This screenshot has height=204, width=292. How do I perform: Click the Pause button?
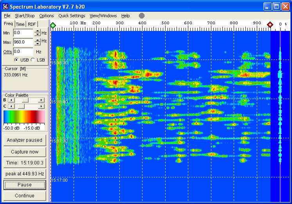[x=25, y=185]
